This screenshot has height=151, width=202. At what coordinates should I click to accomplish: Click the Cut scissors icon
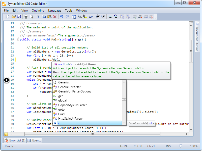click(38, 17)
